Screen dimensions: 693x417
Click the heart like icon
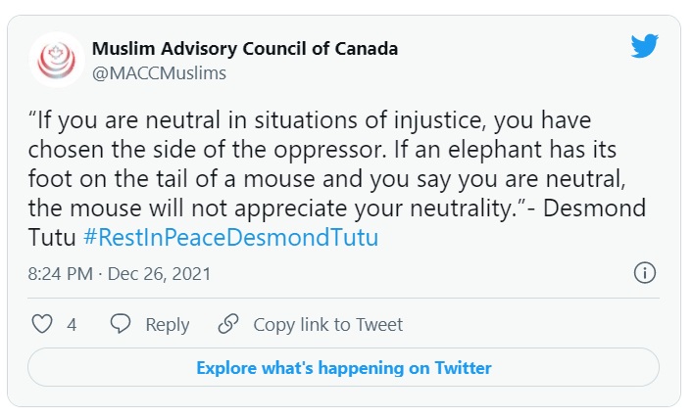tap(42, 324)
